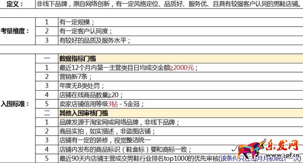Click number 2 beside 商品实拍
The width and height of the screenshot is (303, 163).
coord(47,132)
